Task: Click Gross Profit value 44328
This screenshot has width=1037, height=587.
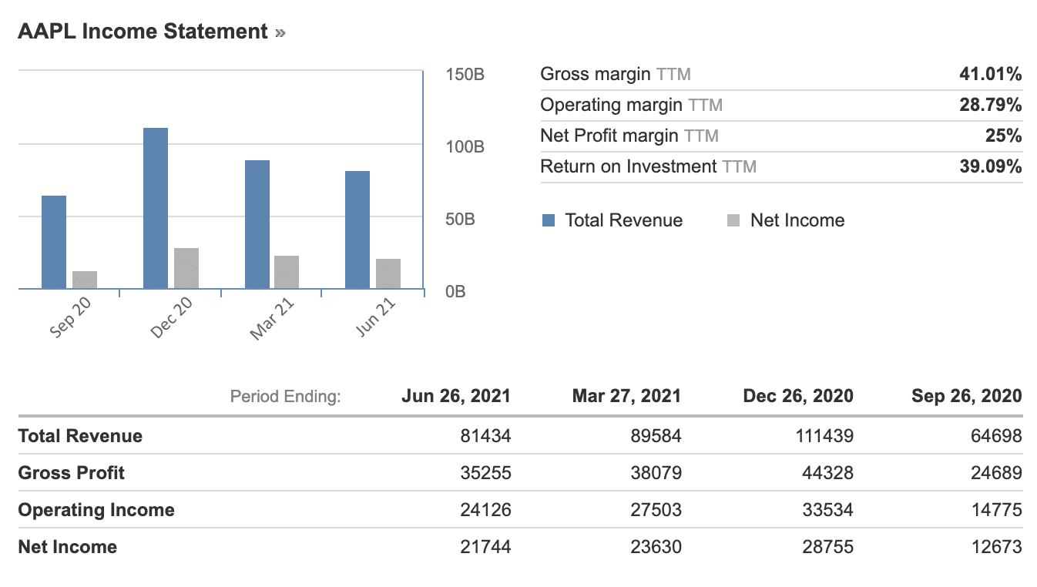Action: click(x=828, y=473)
